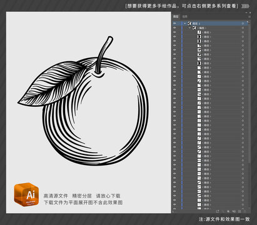Viewport: 257px width, 225px height.
Task: Click the Collect for Export icon
Action: coord(218,211)
